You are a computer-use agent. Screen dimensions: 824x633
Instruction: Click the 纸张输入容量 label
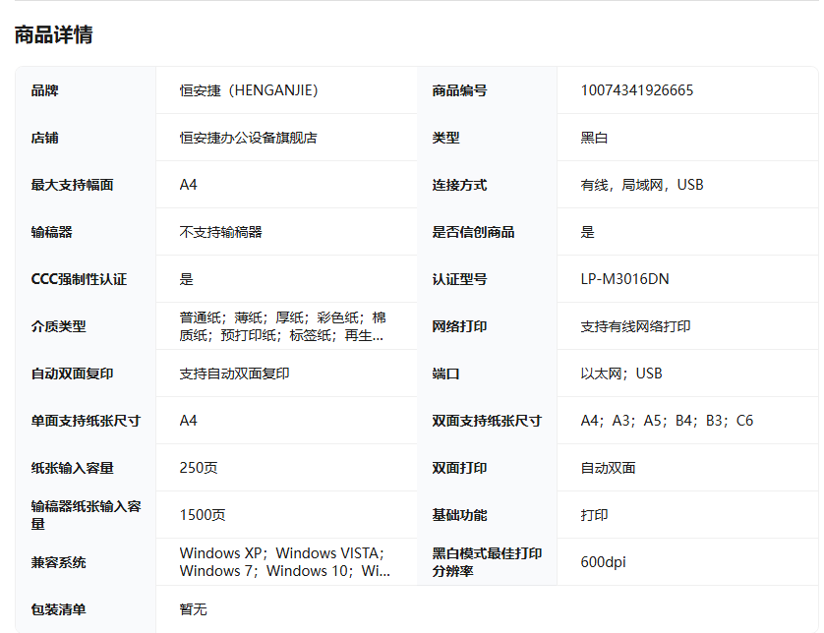[x=72, y=468]
